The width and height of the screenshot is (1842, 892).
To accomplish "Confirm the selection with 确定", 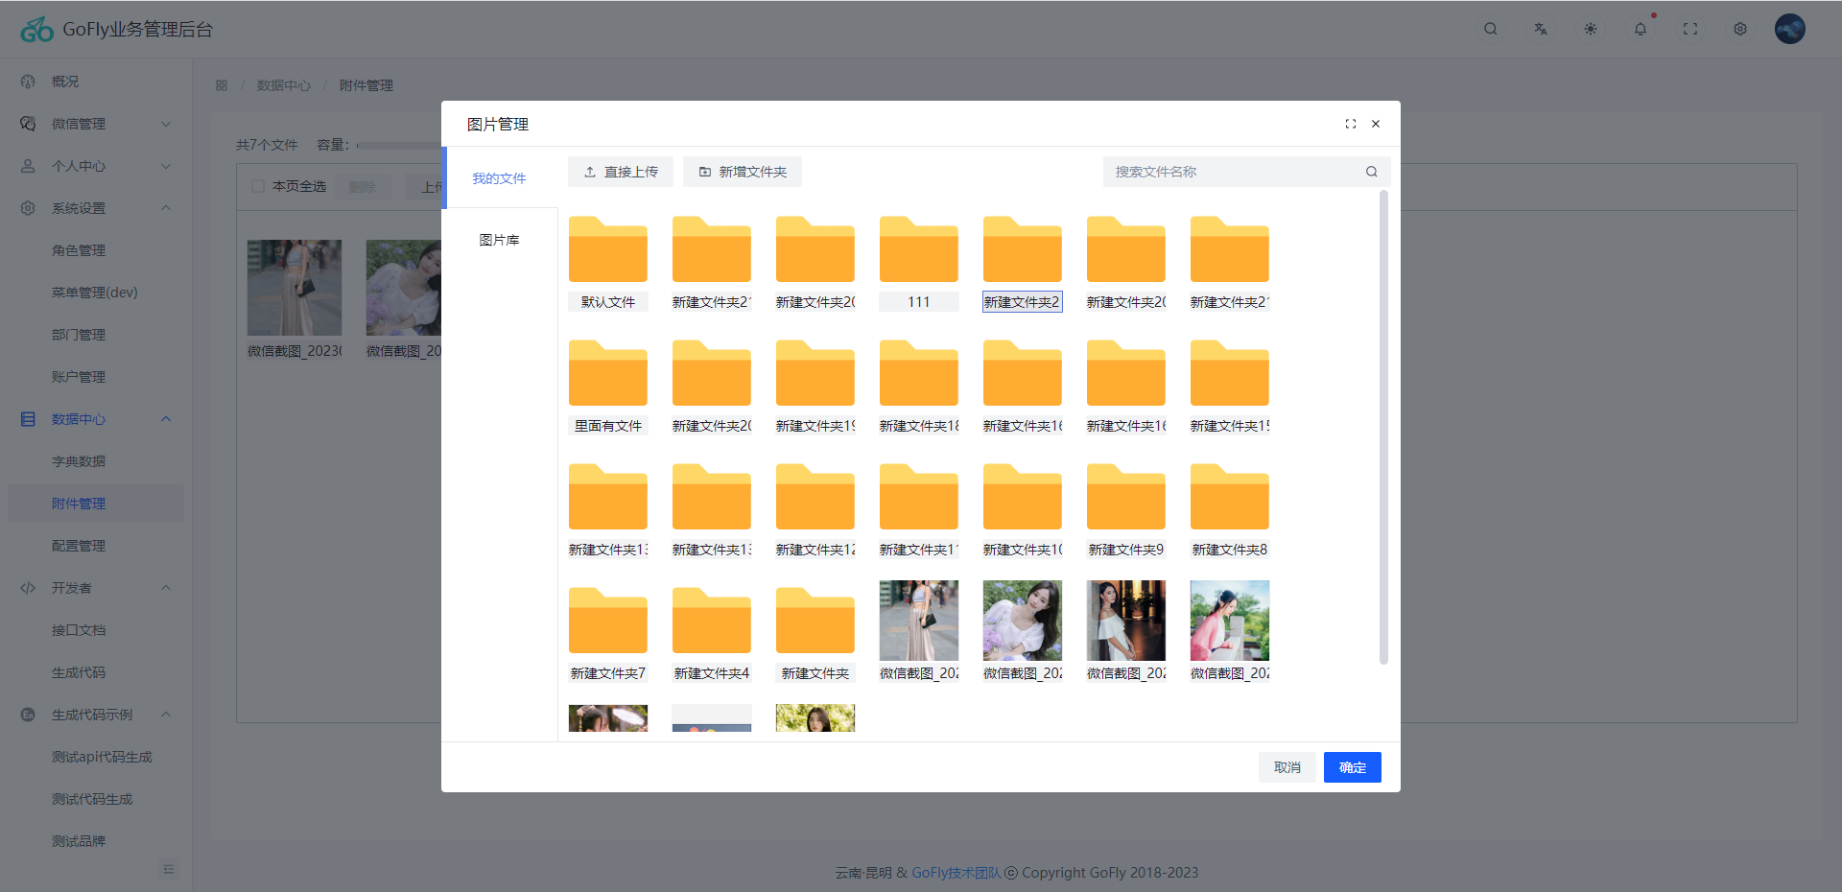I will [1353, 767].
